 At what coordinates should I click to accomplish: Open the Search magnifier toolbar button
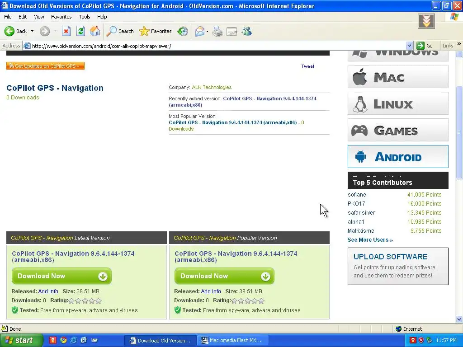120,31
